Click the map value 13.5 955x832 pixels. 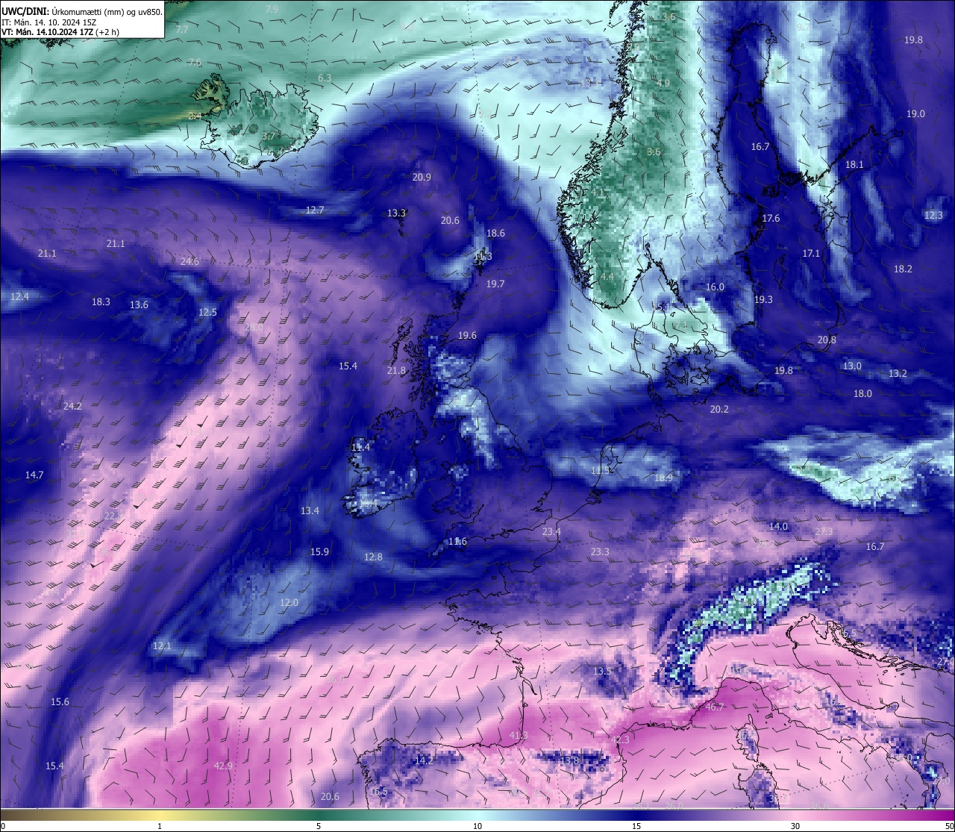coord(602,671)
